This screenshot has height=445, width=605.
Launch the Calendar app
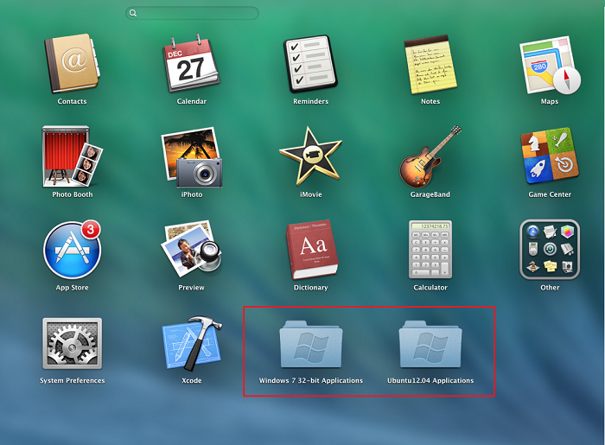192,63
